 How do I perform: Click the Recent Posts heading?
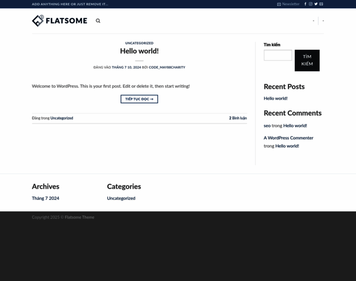pos(284,87)
